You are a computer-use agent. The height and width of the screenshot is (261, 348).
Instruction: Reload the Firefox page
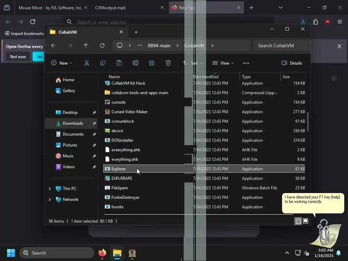pyautogui.click(x=33, y=22)
